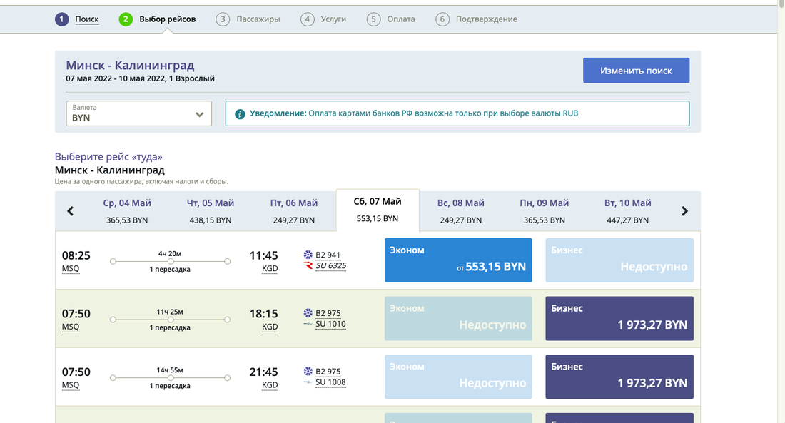Choose the Ср, 04 Май date tab

pos(127,211)
